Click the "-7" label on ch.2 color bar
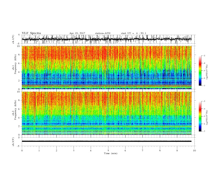The height and width of the screenshot is (169, 219). point(204,131)
